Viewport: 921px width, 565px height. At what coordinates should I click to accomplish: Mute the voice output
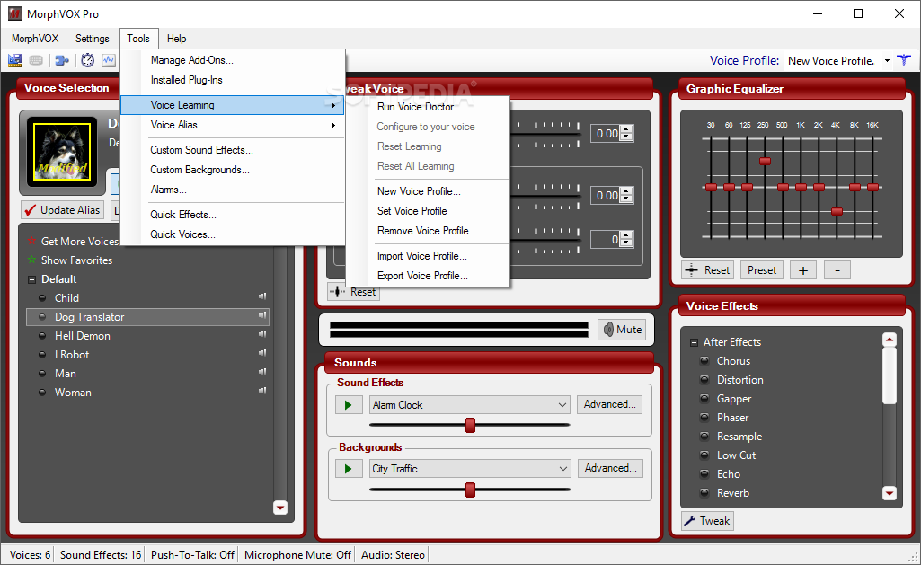[x=622, y=330]
